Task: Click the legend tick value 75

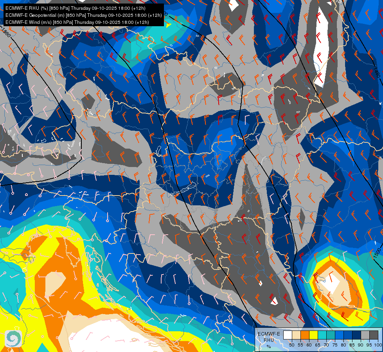Action: click(334, 345)
